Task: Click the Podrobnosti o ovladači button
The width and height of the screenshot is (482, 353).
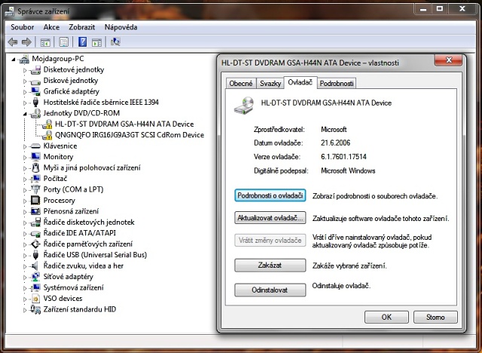Action: (x=270, y=196)
